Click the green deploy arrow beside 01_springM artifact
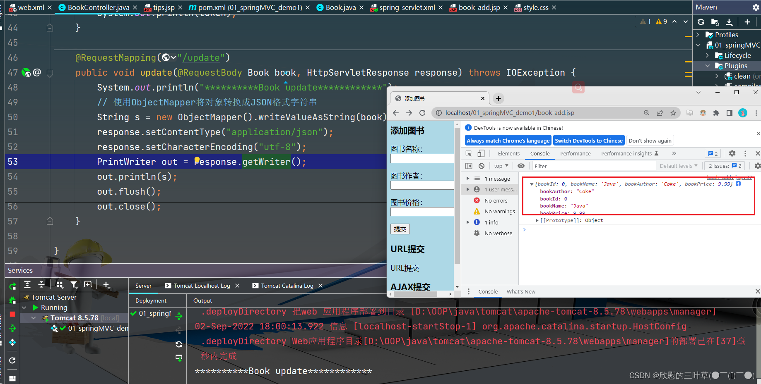This screenshot has height=384, width=761. pos(179,316)
